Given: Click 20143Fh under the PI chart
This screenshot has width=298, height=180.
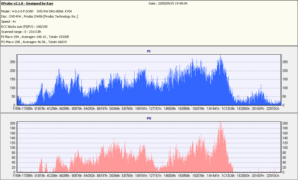Looking at the screenshot, I should click(258, 109).
